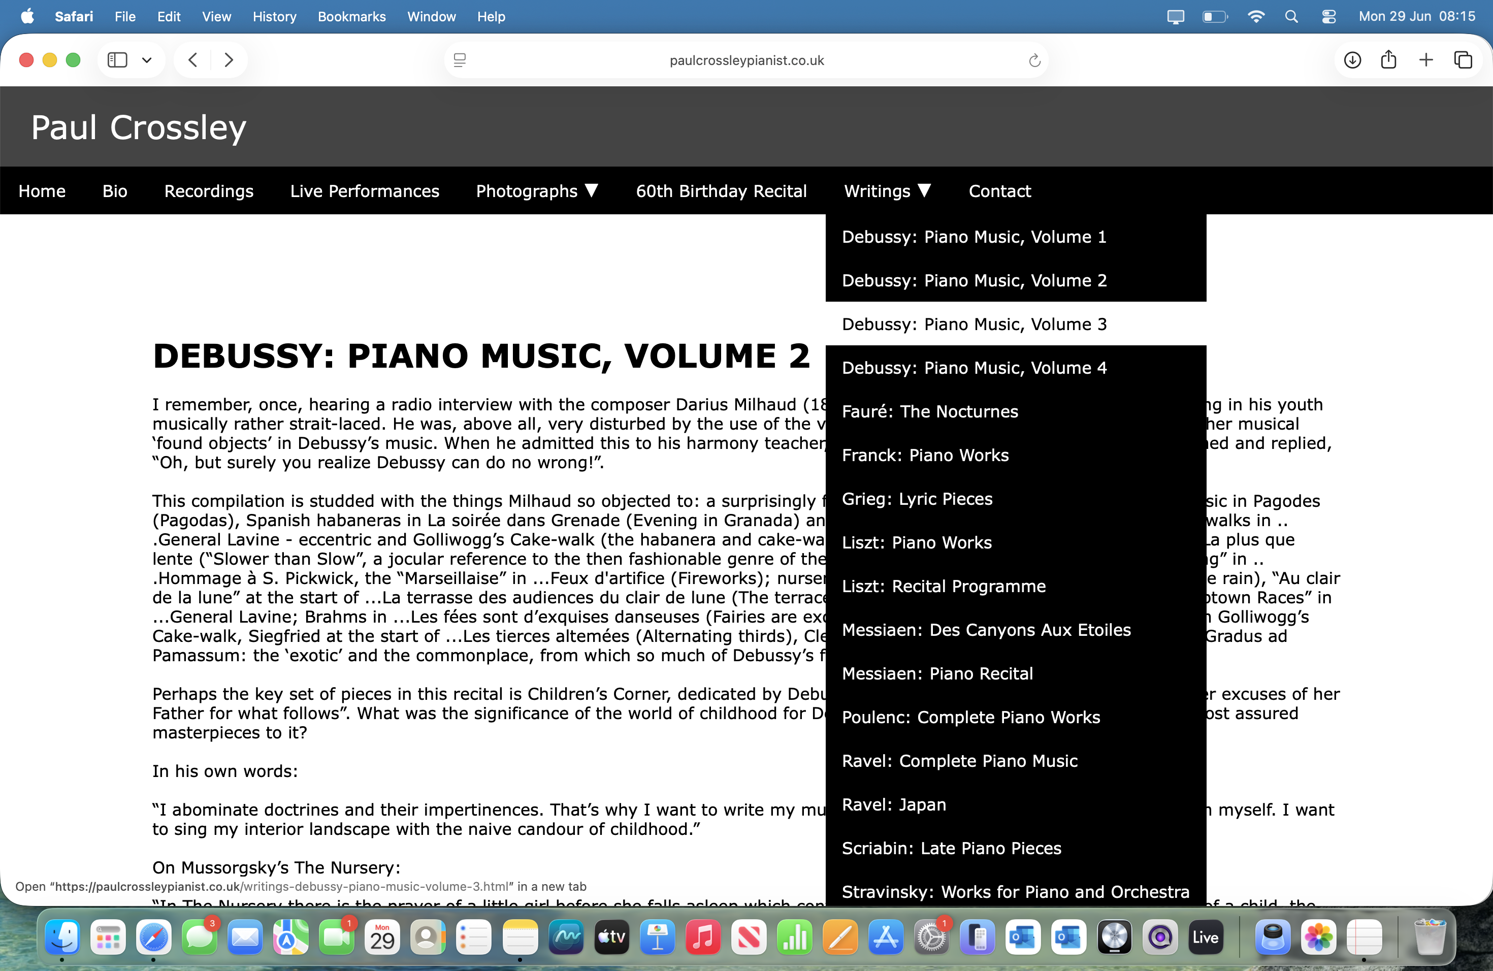Select Grieg: Lyric Pieces

[1016, 499]
